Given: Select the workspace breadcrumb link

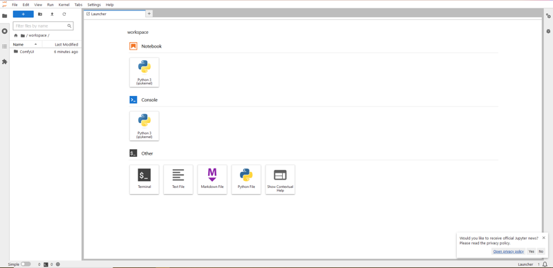Looking at the screenshot, I should pyautogui.click(x=37, y=35).
